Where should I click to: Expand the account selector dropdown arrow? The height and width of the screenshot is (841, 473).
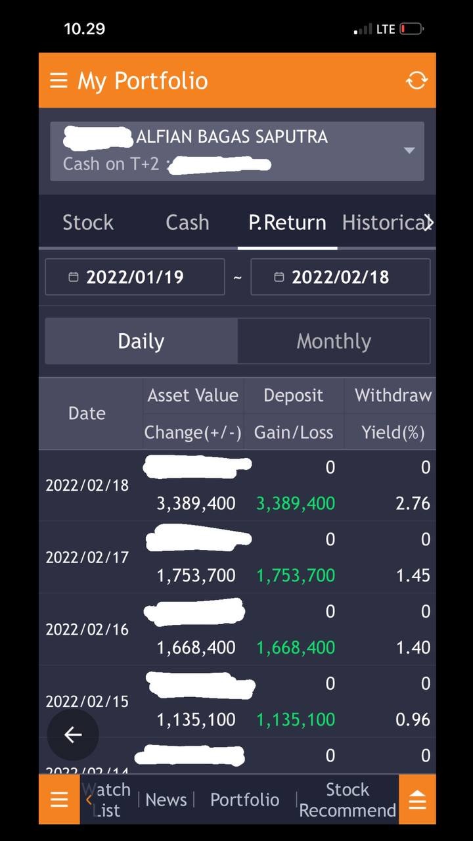point(409,150)
